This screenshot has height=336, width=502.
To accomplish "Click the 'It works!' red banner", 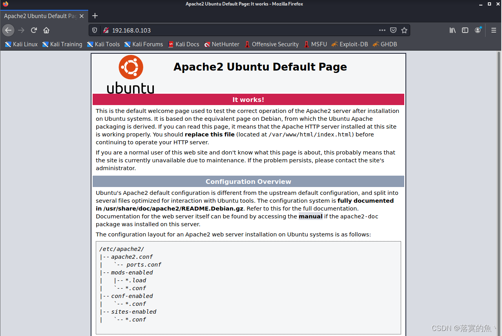I will point(248,100).
